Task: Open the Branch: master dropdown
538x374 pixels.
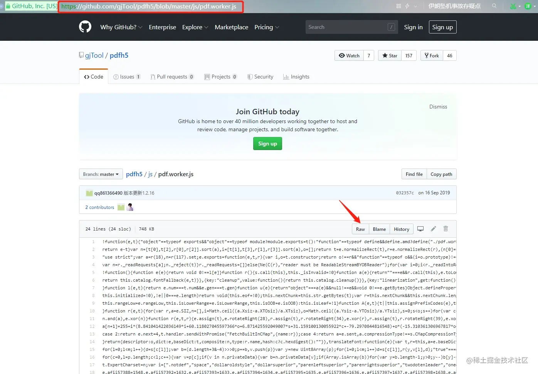Action: pyautogui.click(x=101, y=174)
